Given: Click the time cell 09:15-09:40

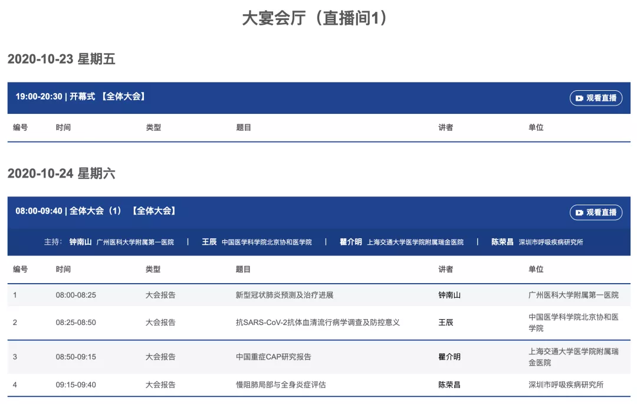Looking at the screenshot, I should 76,385.
